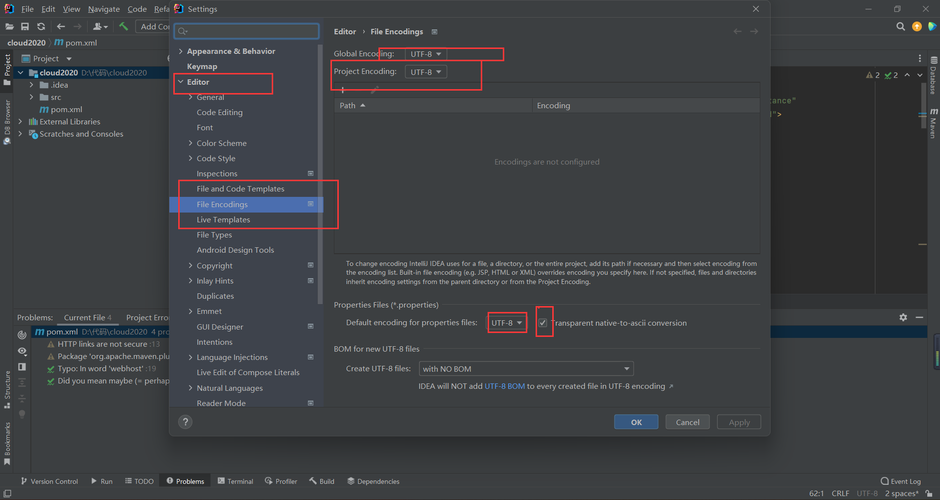The height and width of the screenshot is (500, 940).
Task: Open the UTF-8 BOM link
Action: [x=504, y=386]
